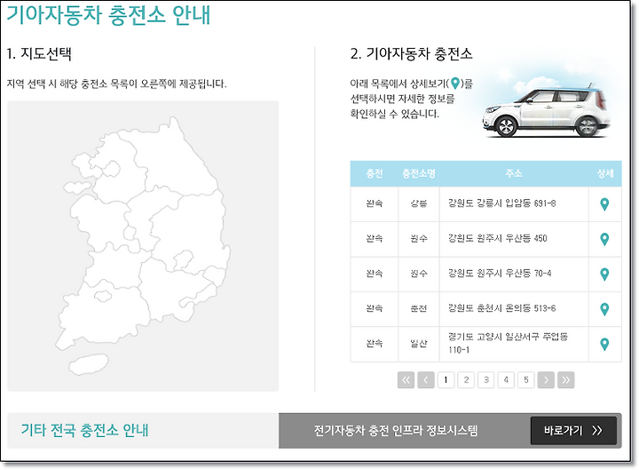Jump to last page with double-right arrow
Viewport: 639px width, 470px height.
point(566,380)
